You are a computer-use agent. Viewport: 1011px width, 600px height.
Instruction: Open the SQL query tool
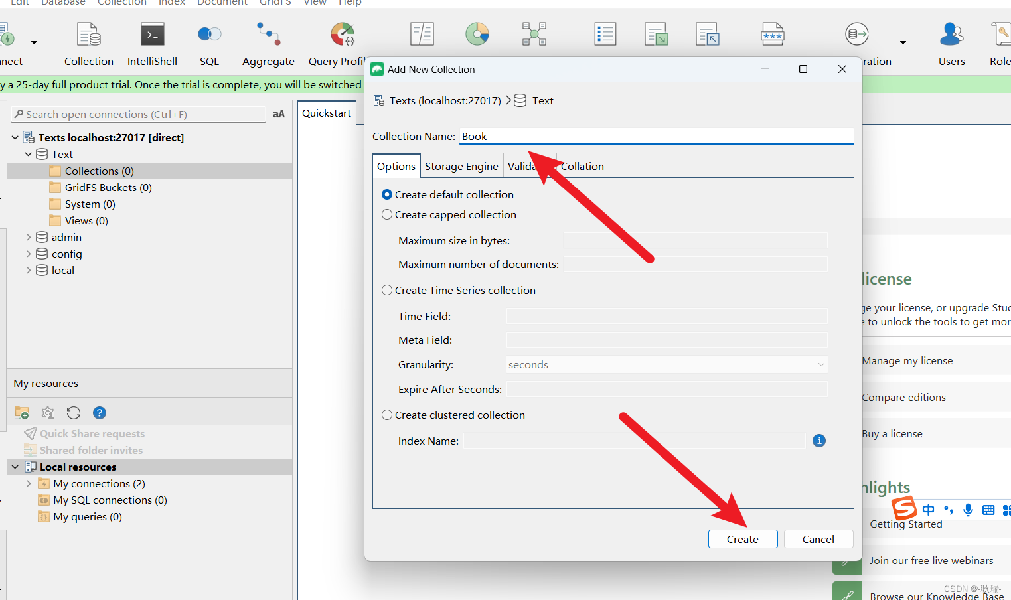click(209, 44)
